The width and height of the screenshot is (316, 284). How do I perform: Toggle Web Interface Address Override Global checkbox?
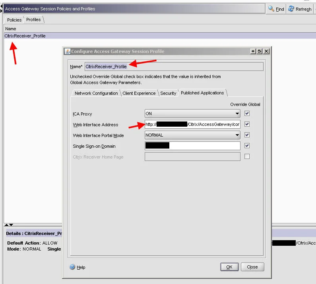(x=247, y=124)
